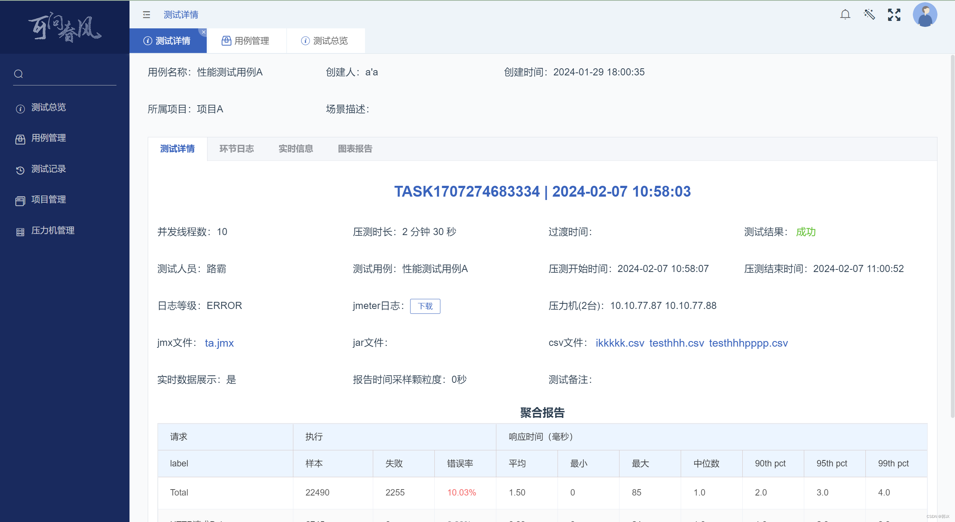955x522 pixels.
Task: Switch to the 图表报告 inner tab
Action: pyautogui.click(x=355, y=149)
